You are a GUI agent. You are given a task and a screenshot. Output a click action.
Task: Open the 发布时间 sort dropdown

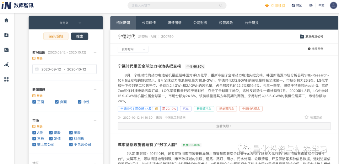coord(133,49)
